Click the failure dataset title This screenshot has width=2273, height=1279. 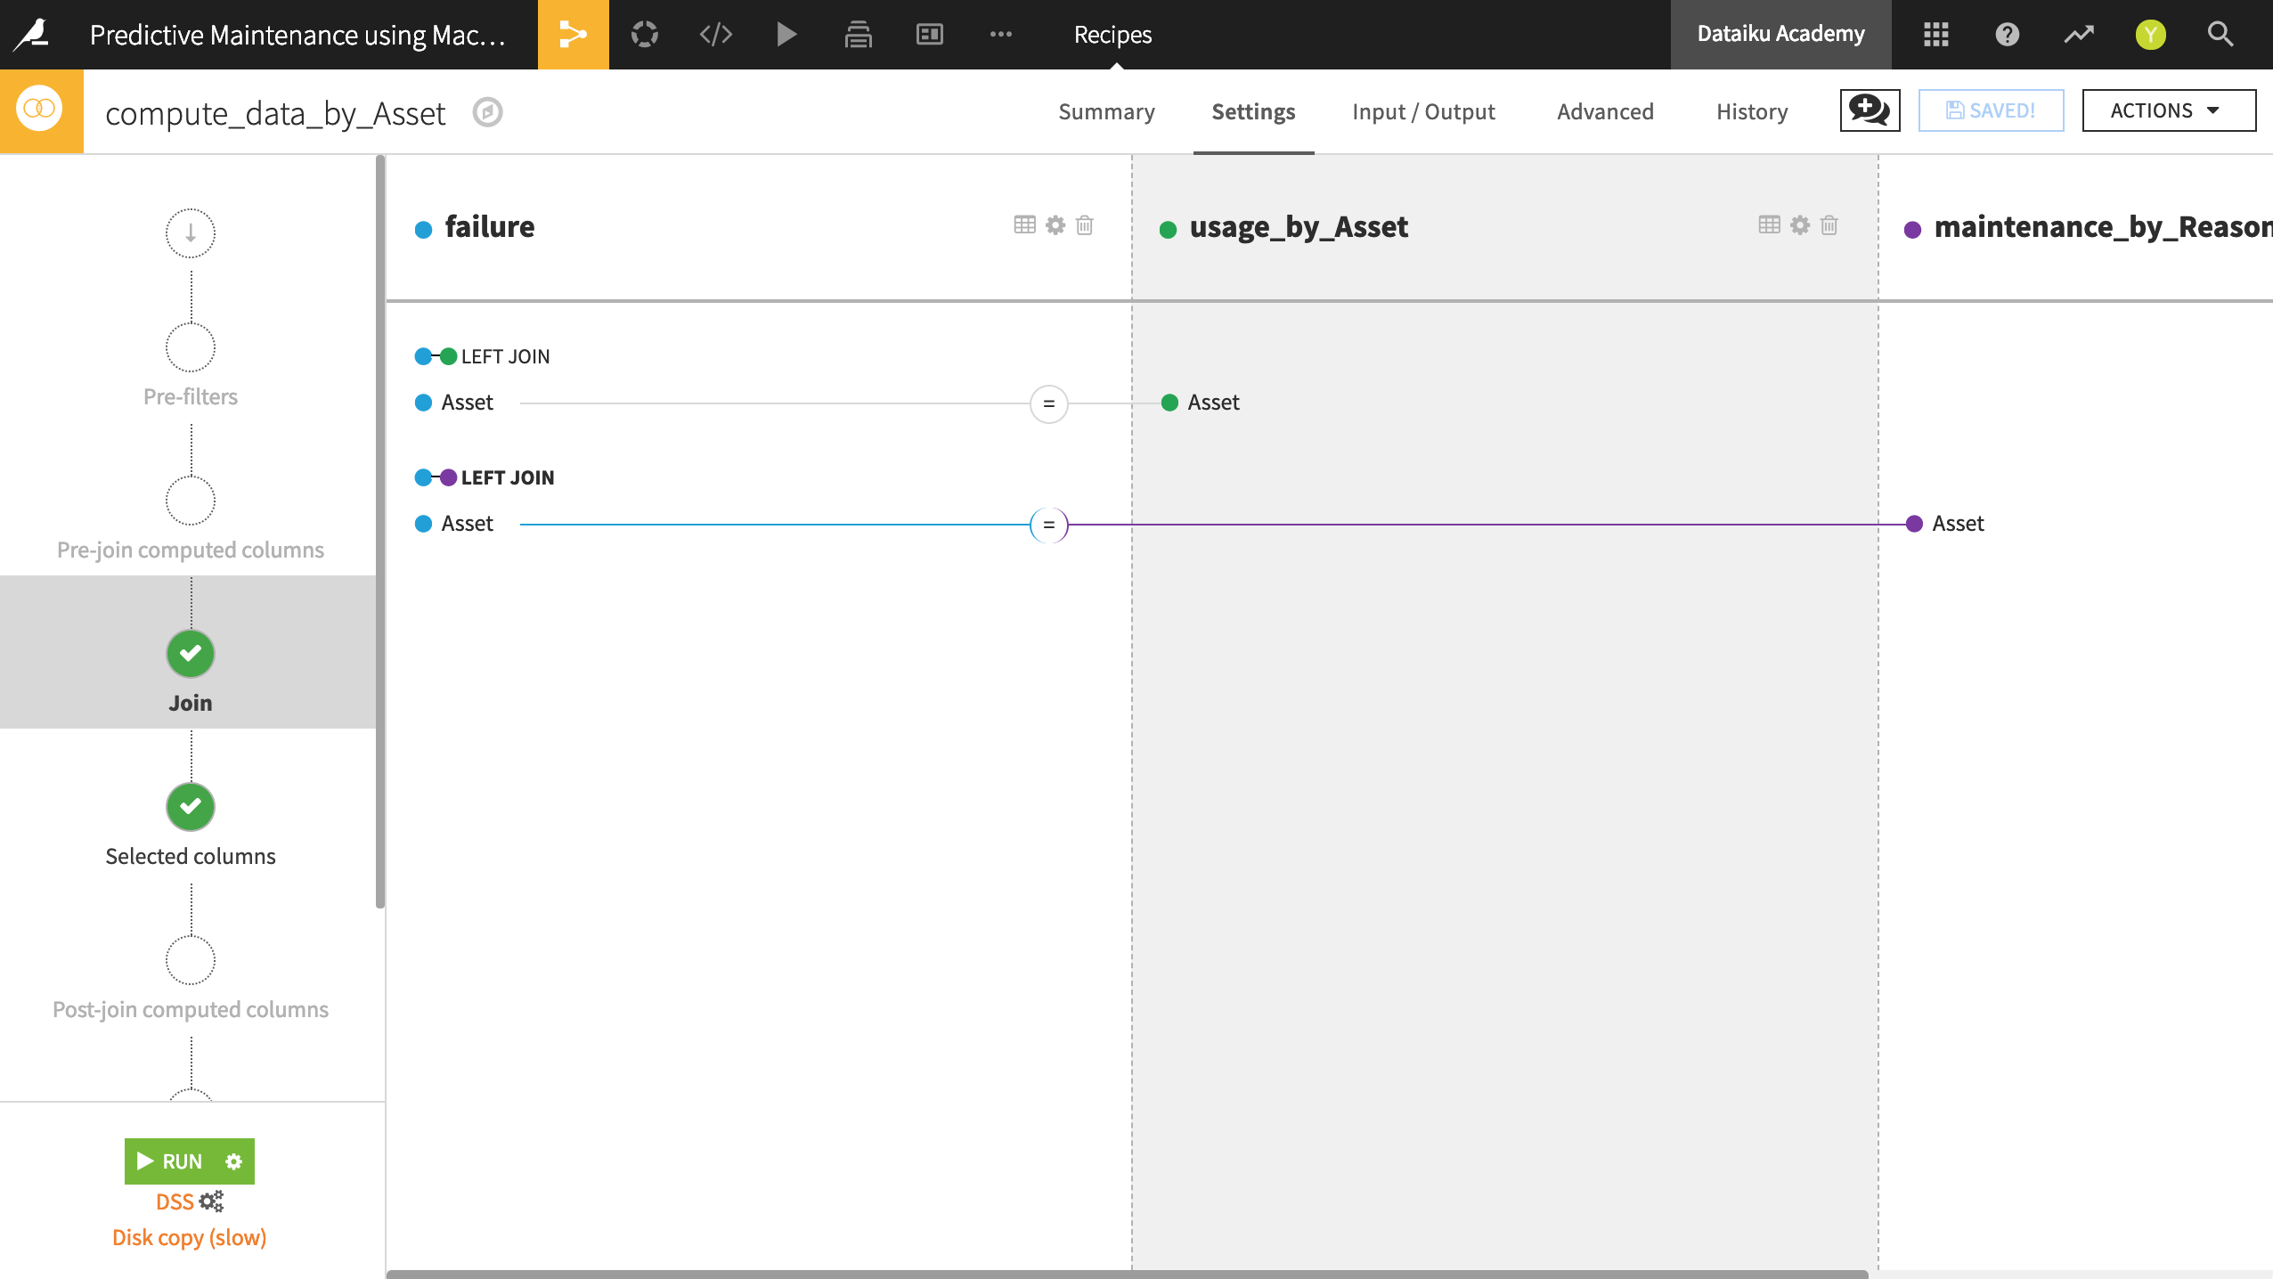click(x=490, y=226)
